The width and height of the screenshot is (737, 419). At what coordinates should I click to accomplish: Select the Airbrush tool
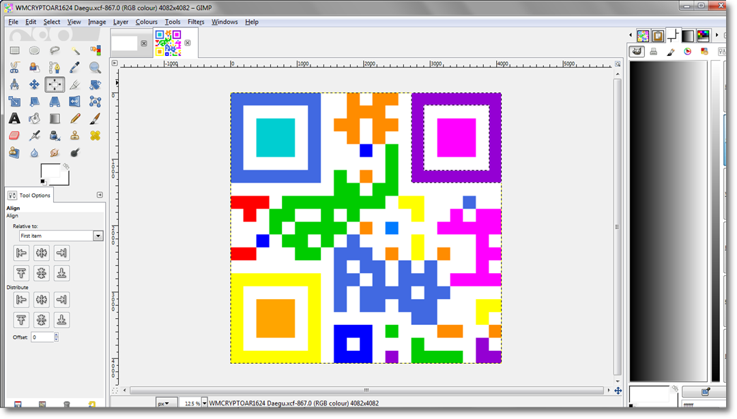coord(34,136)
